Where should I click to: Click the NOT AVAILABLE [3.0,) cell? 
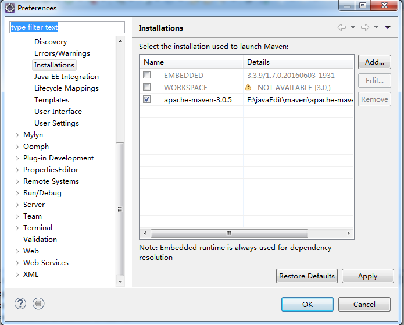click(294, 88)
